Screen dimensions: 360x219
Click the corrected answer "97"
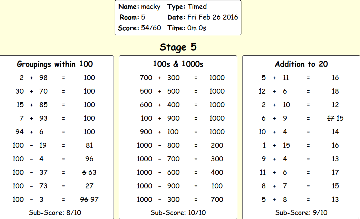click(94, 199)
